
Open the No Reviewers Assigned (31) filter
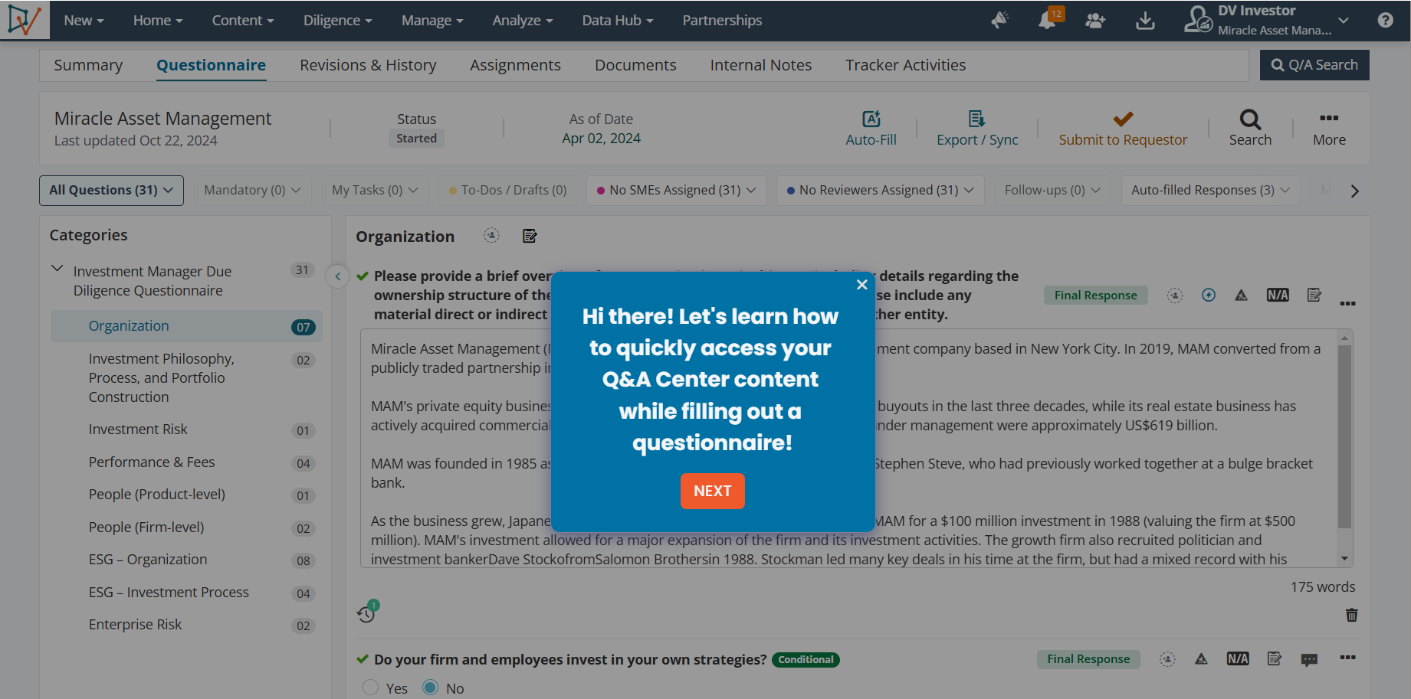[x=880, y=190]
